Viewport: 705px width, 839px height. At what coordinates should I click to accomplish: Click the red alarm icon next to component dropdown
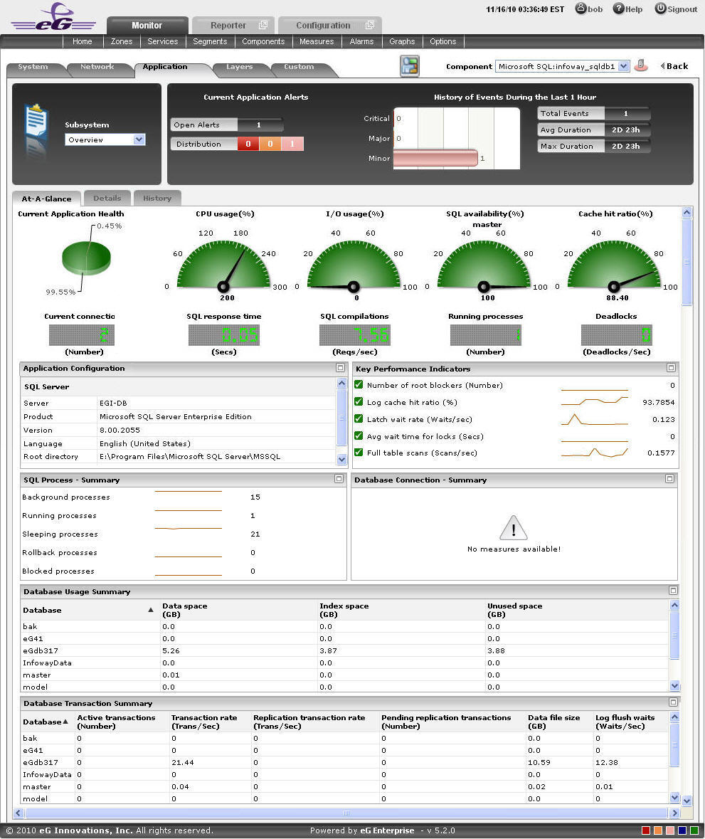point(641,65)
